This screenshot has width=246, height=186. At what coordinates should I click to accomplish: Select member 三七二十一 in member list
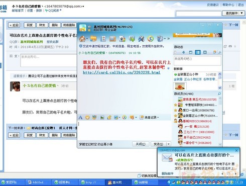point(199,132)
